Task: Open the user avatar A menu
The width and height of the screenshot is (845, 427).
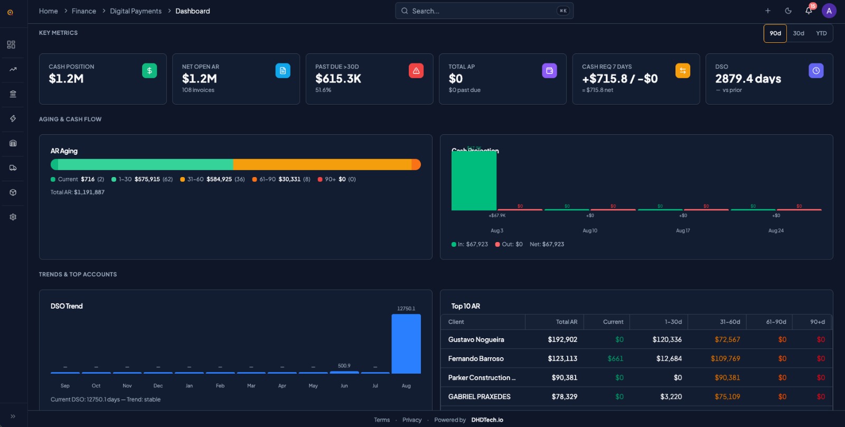Action: [829, 11]
